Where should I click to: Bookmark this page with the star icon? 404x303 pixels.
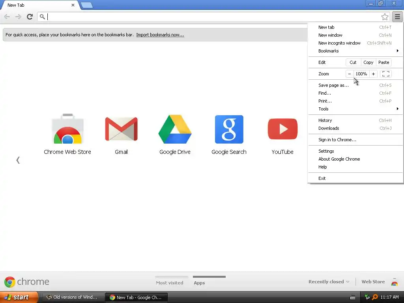tap(385, 17)
